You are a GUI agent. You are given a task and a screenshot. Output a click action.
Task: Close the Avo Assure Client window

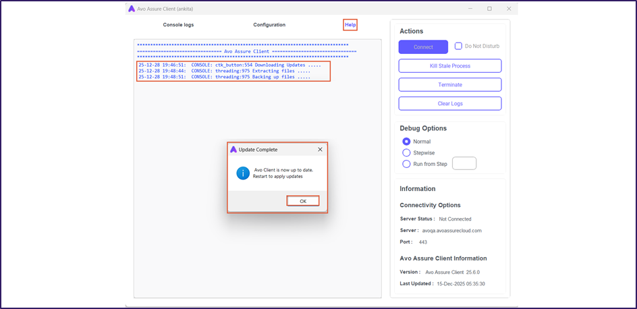(x=508, y=9)
